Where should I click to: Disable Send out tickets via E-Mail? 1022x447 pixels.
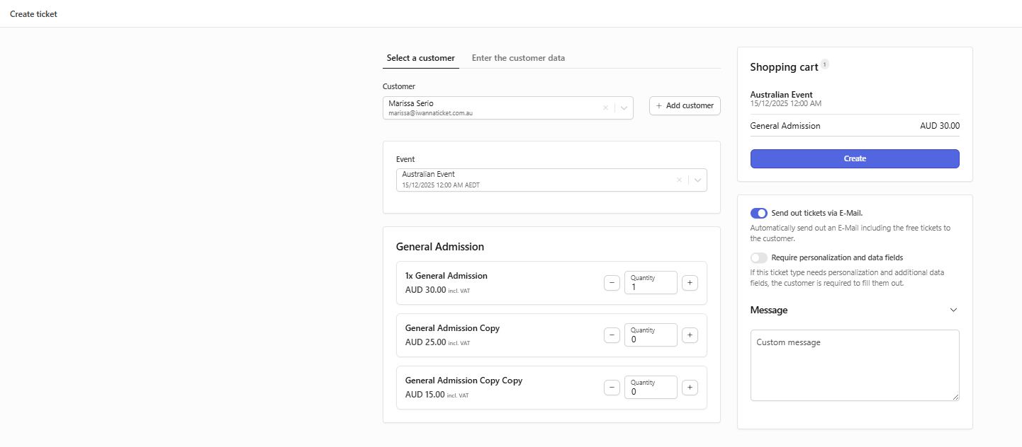tap(758, 213)
